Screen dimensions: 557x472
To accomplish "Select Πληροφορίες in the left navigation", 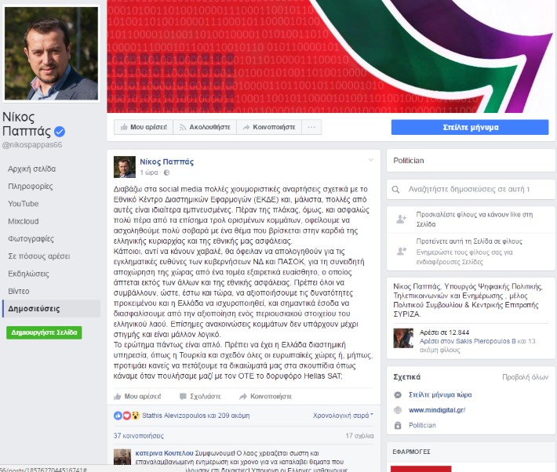I will 30,186.
